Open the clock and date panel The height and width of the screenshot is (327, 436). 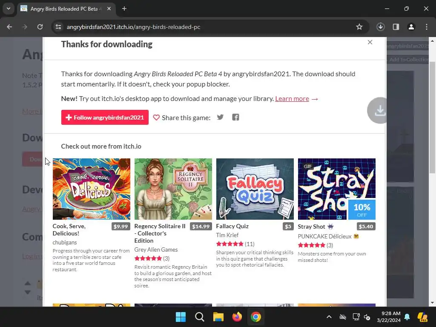pos(388,317)
